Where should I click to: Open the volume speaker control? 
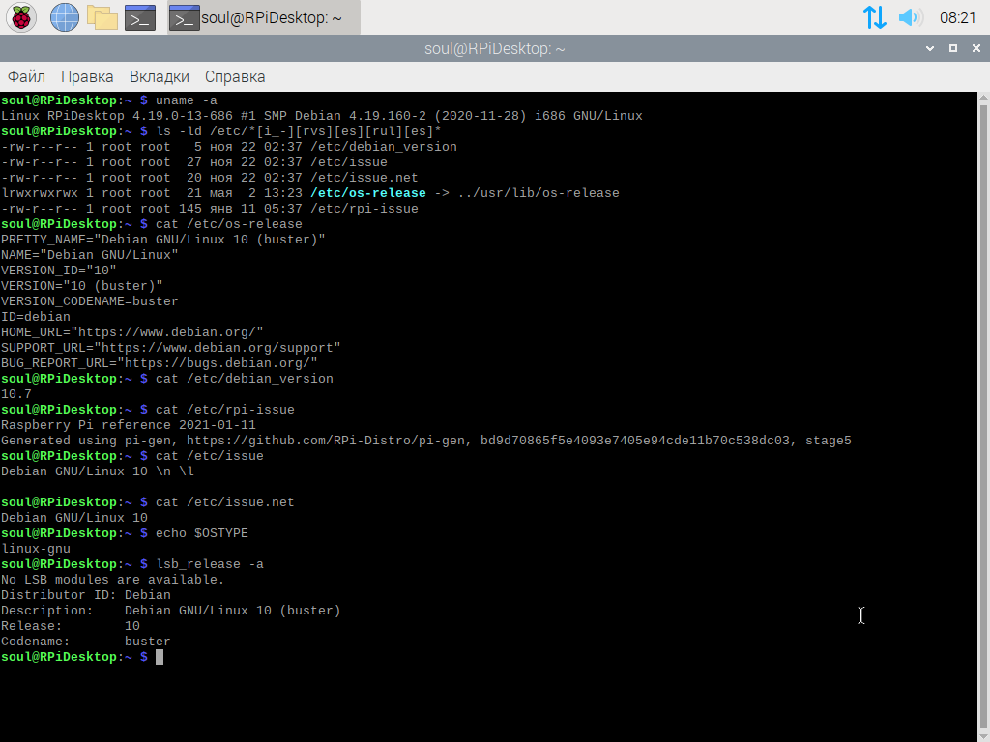pos(911,17)
